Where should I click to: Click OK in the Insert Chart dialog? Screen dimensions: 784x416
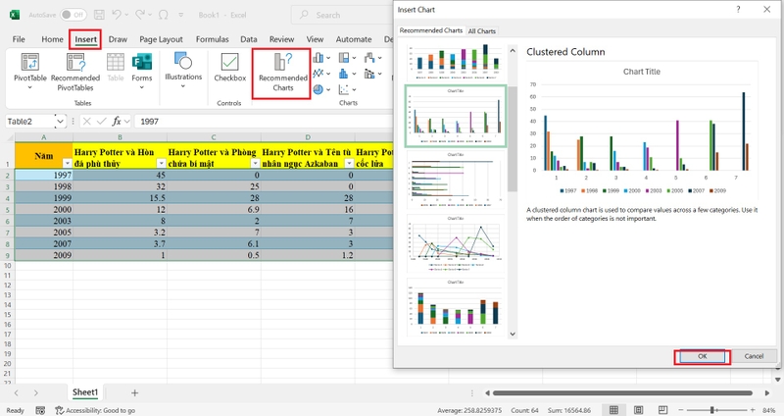(702, 356)
